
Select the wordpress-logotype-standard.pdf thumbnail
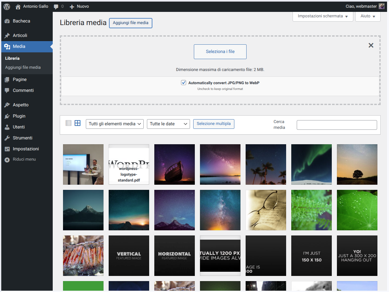[x=129, y=164]
